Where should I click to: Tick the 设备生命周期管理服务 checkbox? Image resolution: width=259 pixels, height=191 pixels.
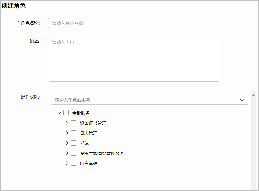pos(74,153)
